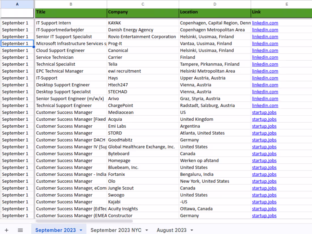Viewport: 312px width, 234px height.
Task: Select Desktop Support Engineer cell
Action: click(x=71, y=85)
